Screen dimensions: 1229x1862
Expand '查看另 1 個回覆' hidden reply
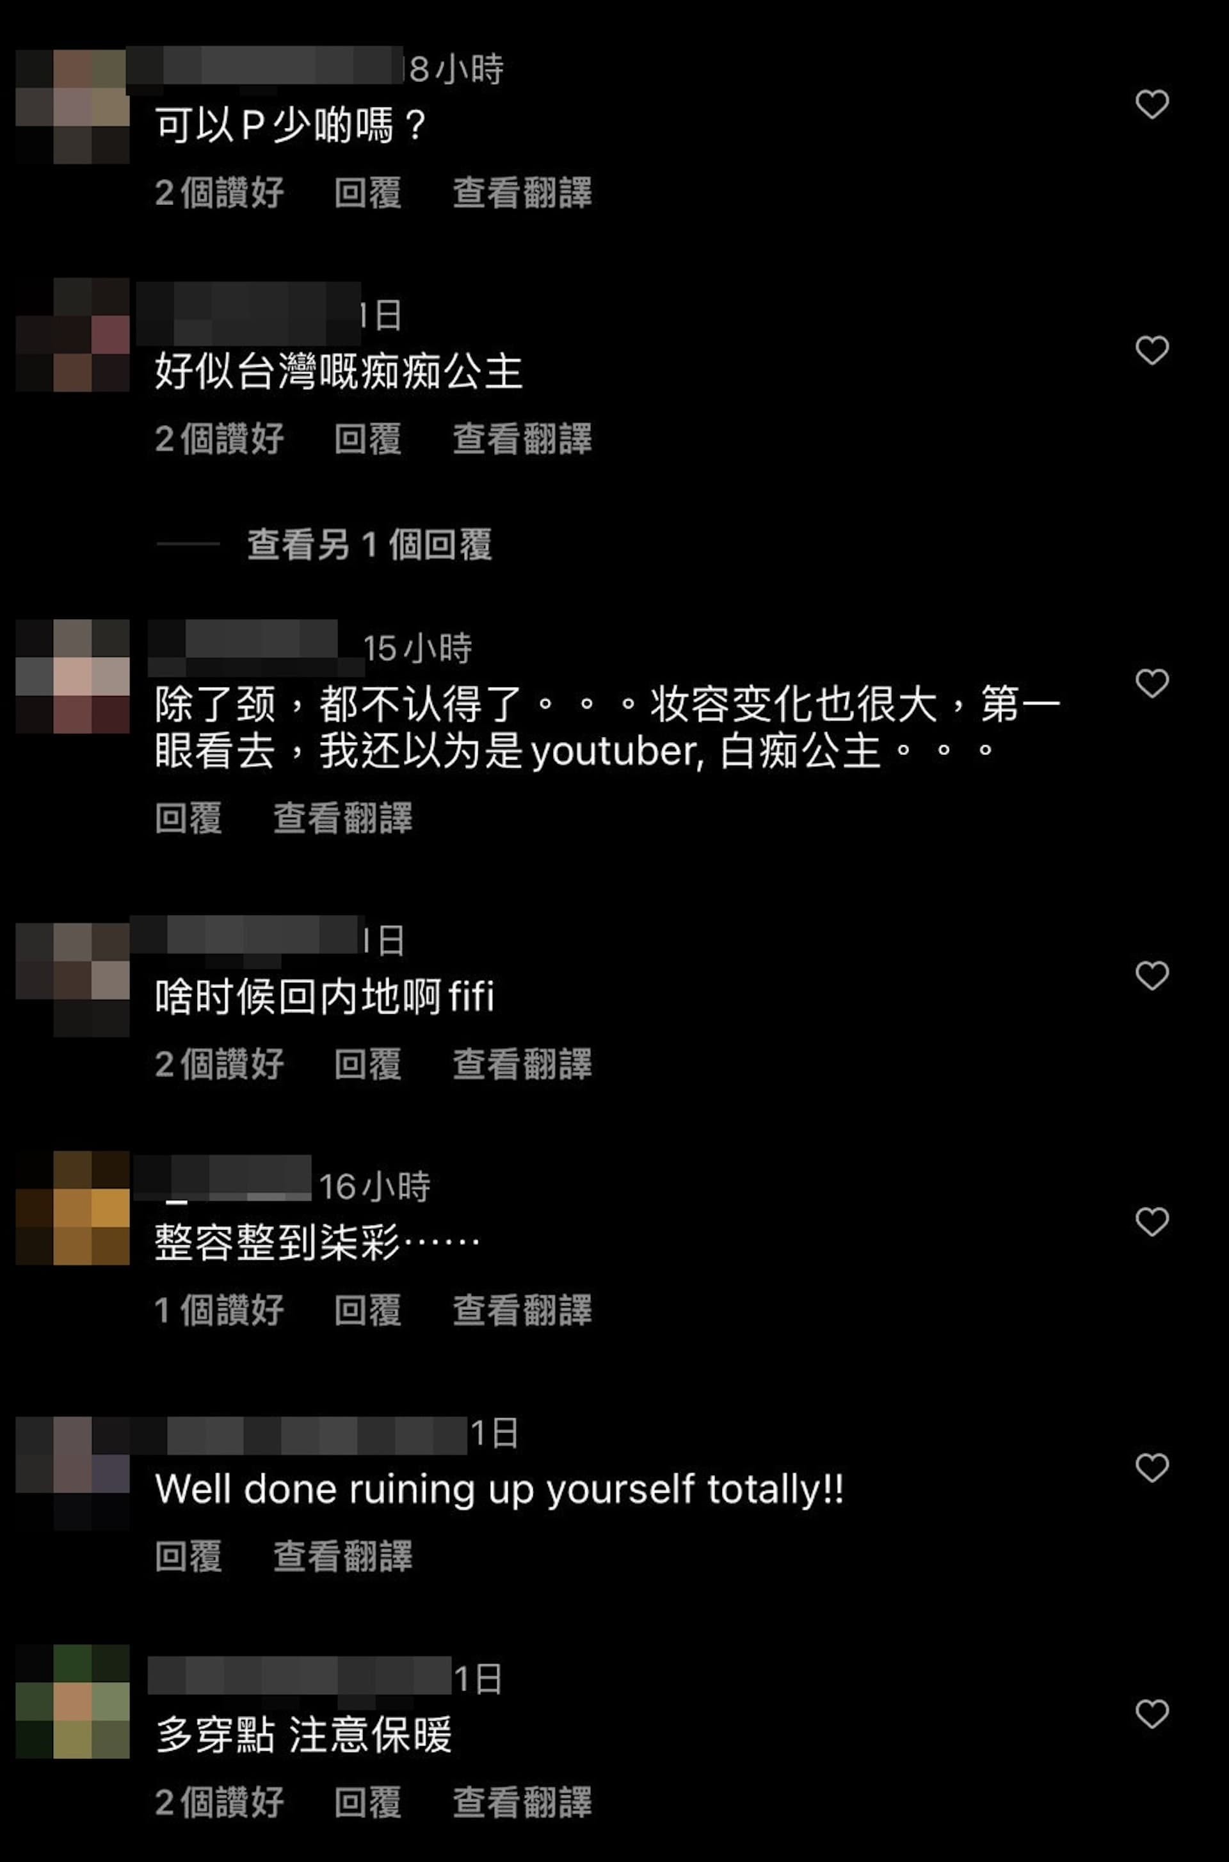tap(369, 545)
